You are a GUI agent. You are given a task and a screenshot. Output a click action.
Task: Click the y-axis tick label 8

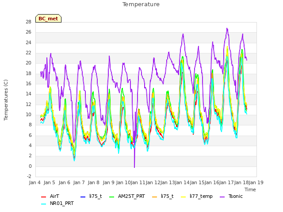[30, 125]
